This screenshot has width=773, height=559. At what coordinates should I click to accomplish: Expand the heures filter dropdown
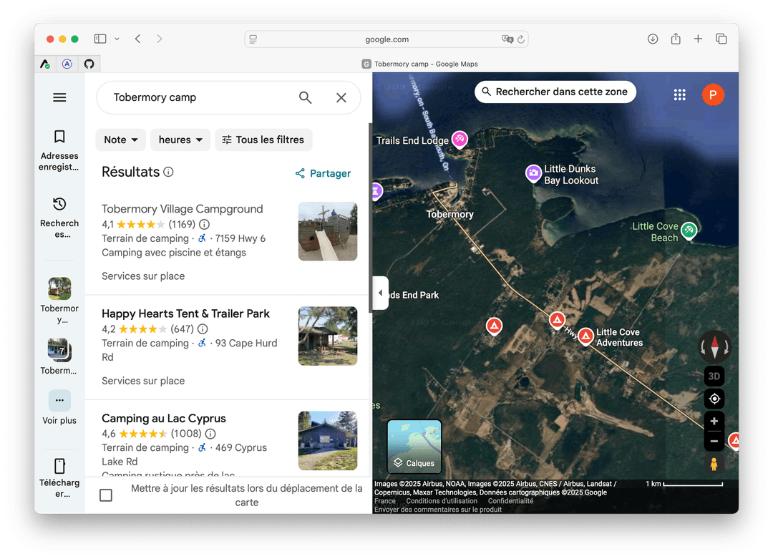click(180, 140)
